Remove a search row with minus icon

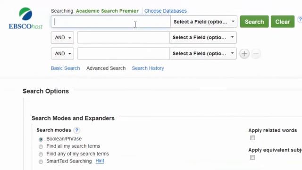coord(256,53)
